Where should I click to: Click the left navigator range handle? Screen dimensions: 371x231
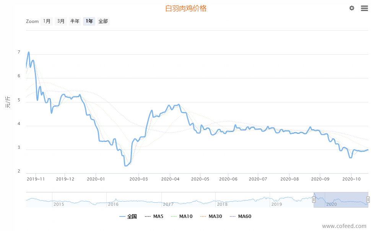pyautogui.click(x=314, y=200)
